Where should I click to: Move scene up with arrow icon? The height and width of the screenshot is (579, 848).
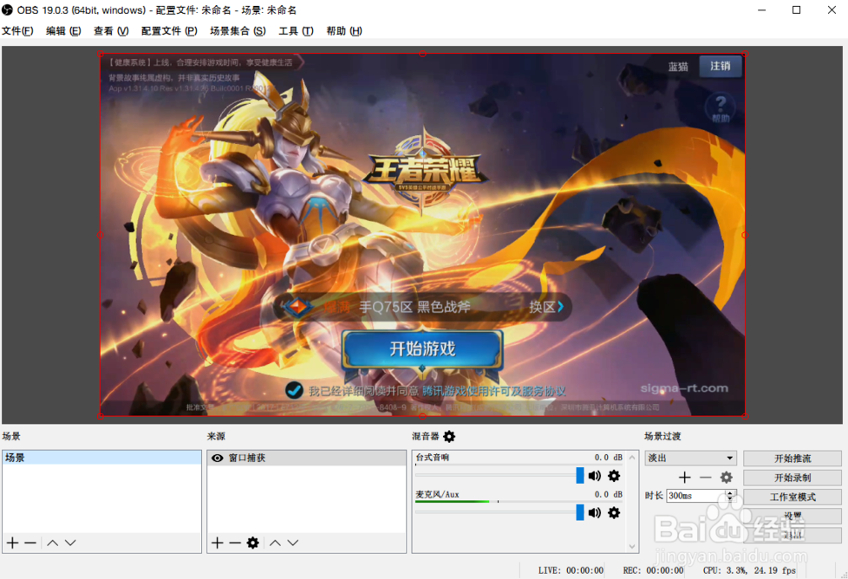pos(53,543)
